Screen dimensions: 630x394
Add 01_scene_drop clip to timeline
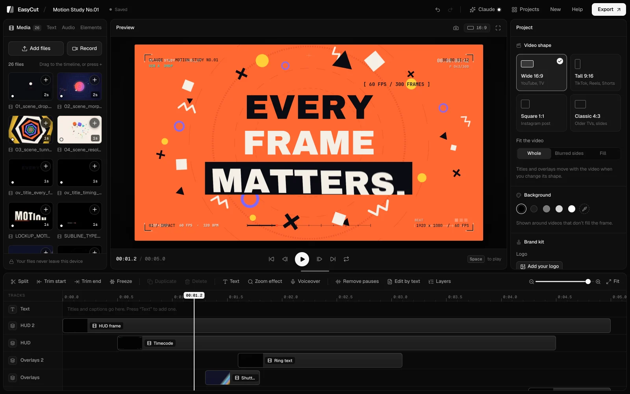(x=46, y=80)
